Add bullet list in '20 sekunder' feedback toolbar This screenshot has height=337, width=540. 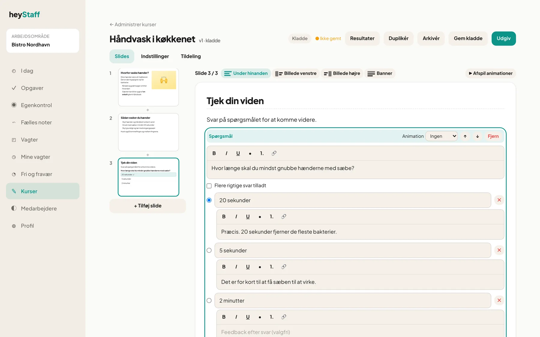(260, 217)
